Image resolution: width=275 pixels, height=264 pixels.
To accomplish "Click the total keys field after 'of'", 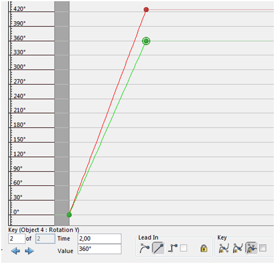I will [45, 239].
